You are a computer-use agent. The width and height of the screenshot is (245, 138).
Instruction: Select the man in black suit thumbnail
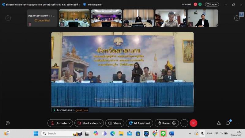point(203,18)
